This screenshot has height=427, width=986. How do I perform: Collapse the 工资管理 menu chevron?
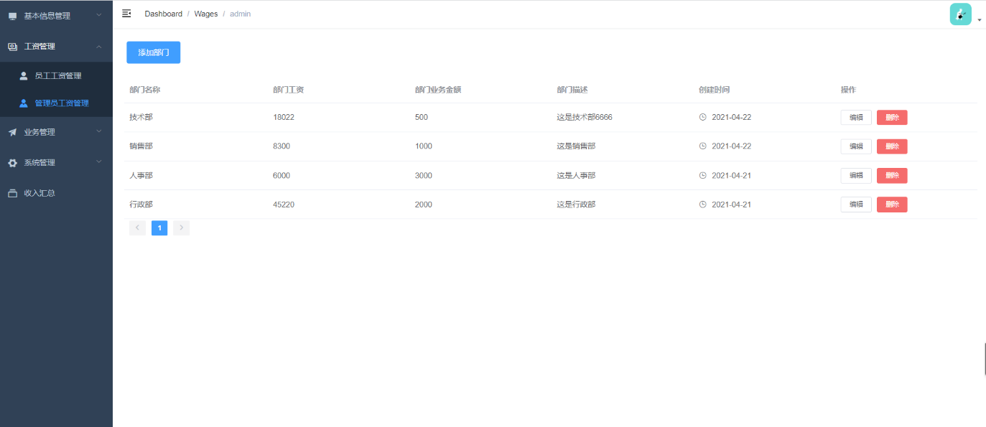[99, 46]
